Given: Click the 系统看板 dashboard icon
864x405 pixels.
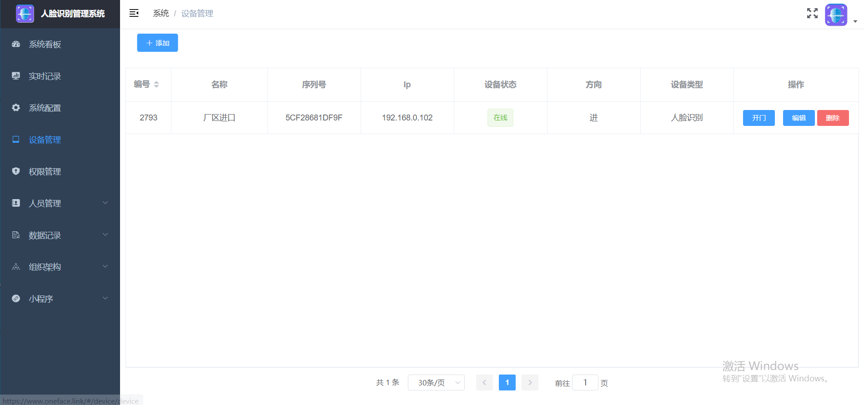Looking at the screenshot, I should click(16, 44).
